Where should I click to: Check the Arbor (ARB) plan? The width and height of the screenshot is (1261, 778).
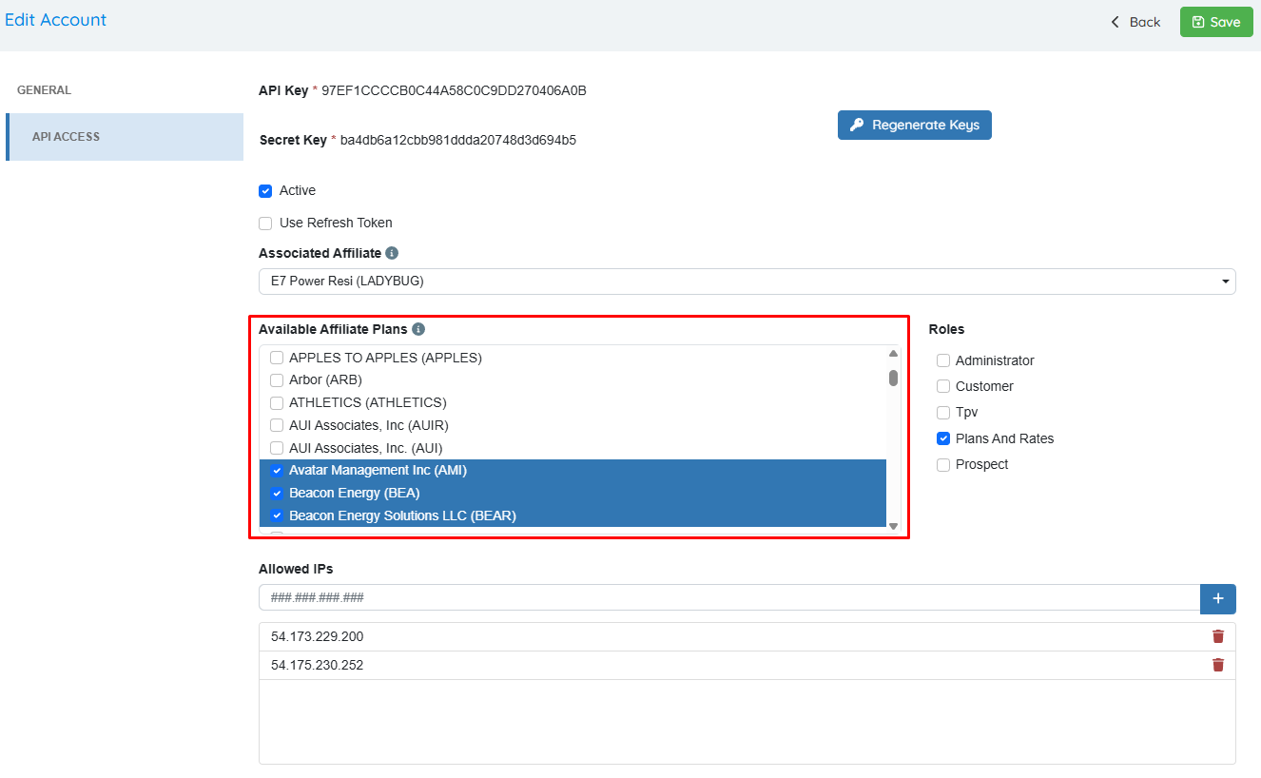pyautogui.click(x=277, y=380)
